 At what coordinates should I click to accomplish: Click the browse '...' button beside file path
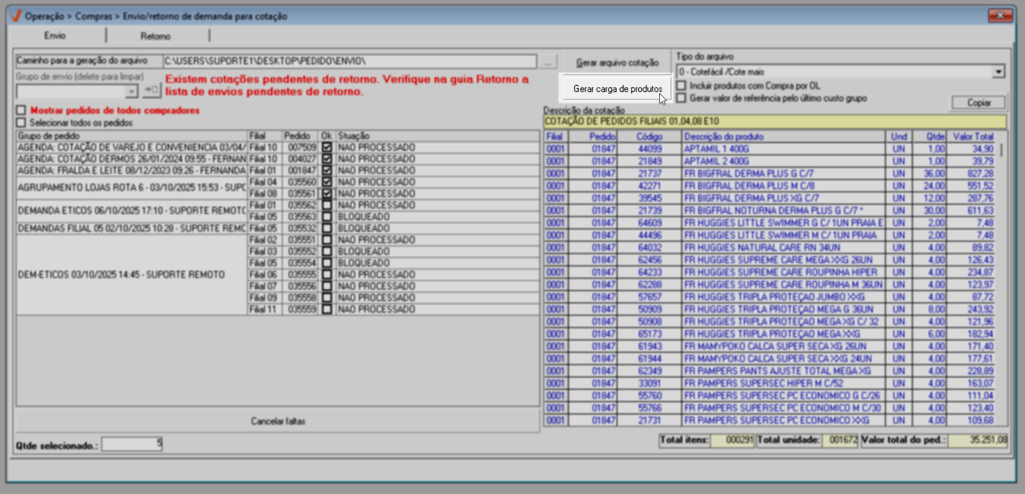tap(547, 62)
